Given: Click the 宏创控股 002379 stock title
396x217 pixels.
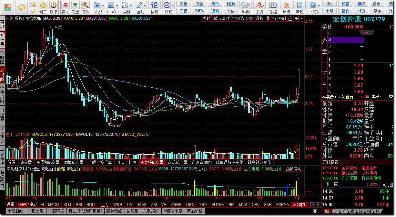Looking at the screenshot, I should [x=359, y=19].
